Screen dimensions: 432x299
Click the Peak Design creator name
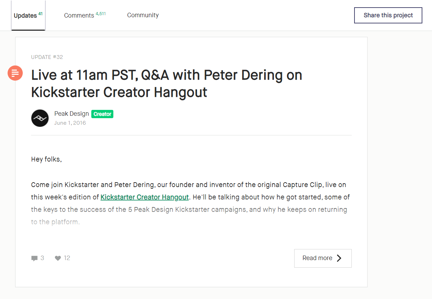(x=72, y=114)
